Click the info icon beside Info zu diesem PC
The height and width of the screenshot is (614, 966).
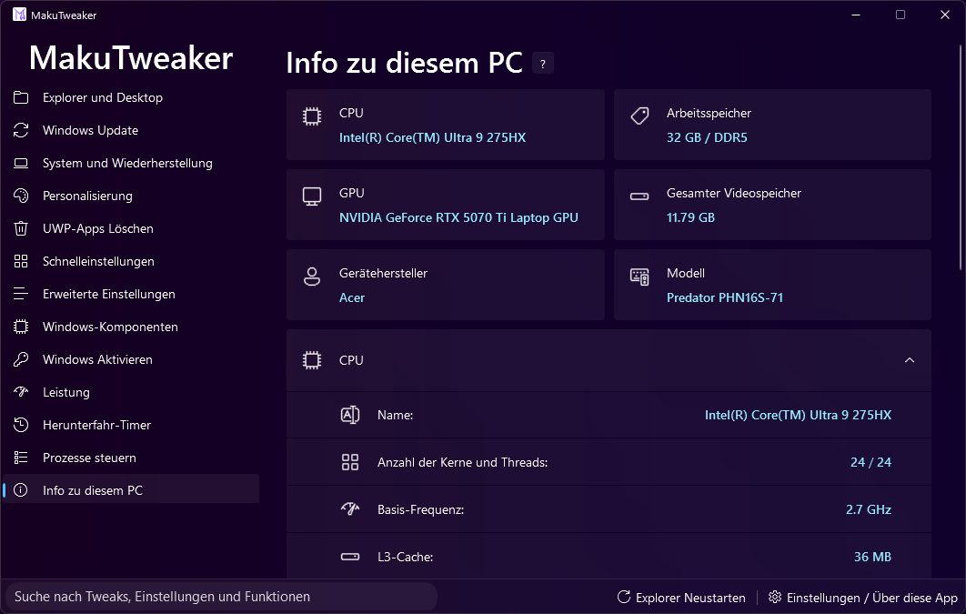21,490
